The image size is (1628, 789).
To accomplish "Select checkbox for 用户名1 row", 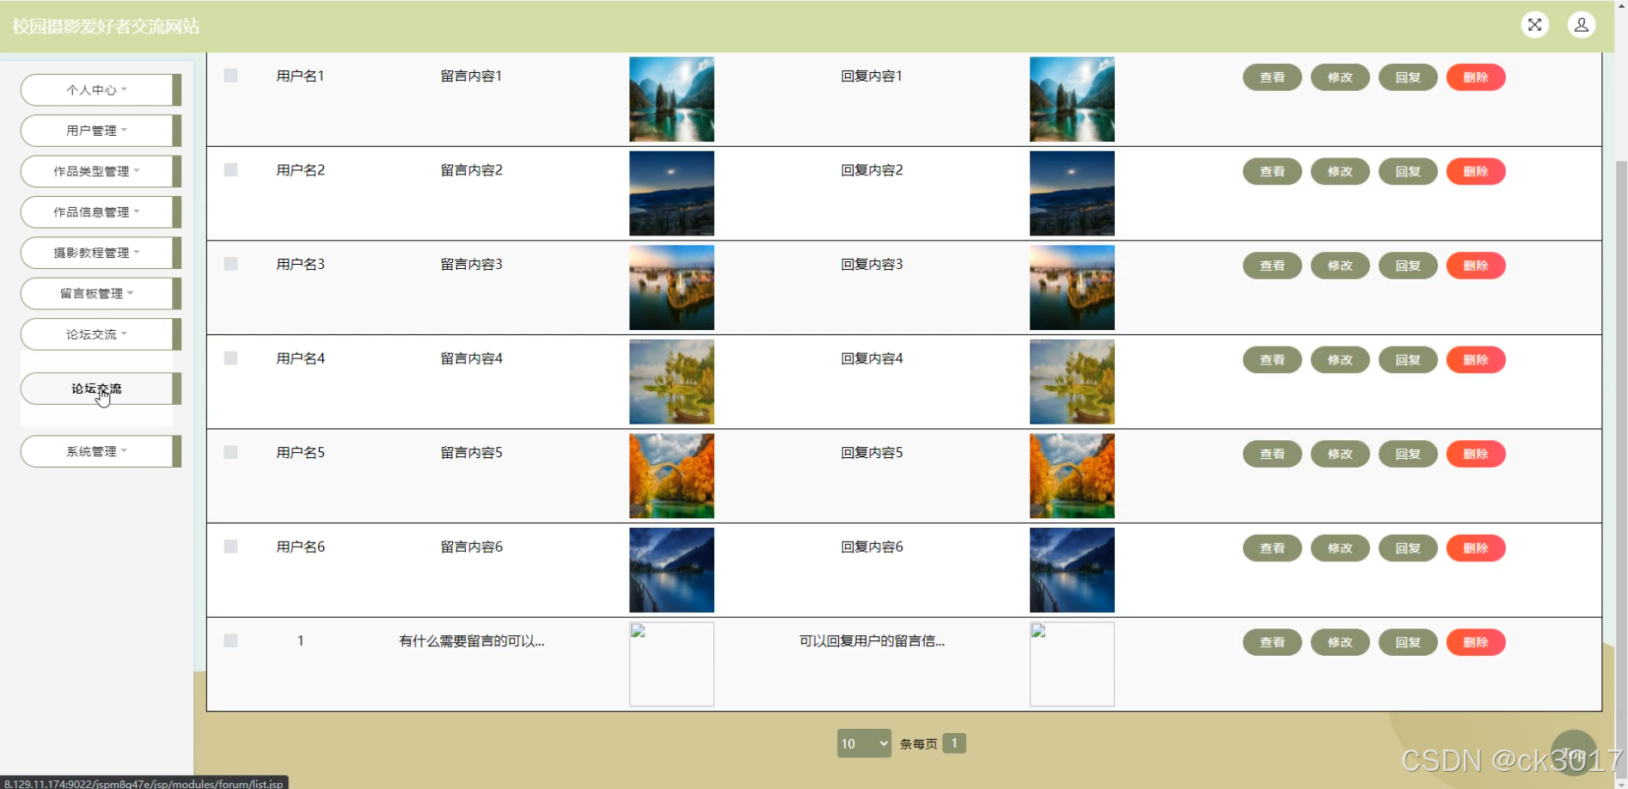I will [230, 76].
